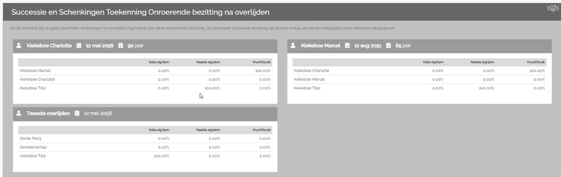Viewport: 561px width, 177px height.
Task: Select the Kiekeboe Charlotte row in Marcel's table
Action: pos(419,71)
